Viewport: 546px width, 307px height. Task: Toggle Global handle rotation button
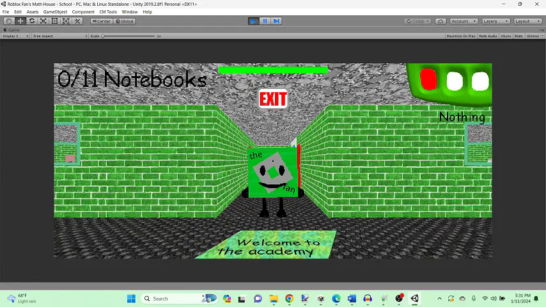[124, 21]
